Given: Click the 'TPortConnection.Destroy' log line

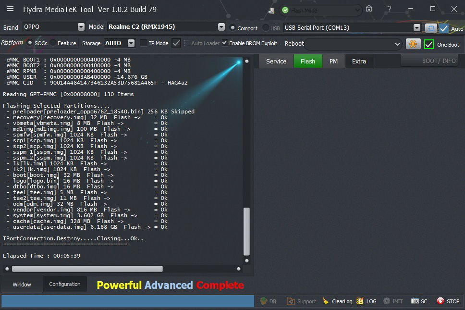Looking at the screenshot, I should [x=73, y=238].
